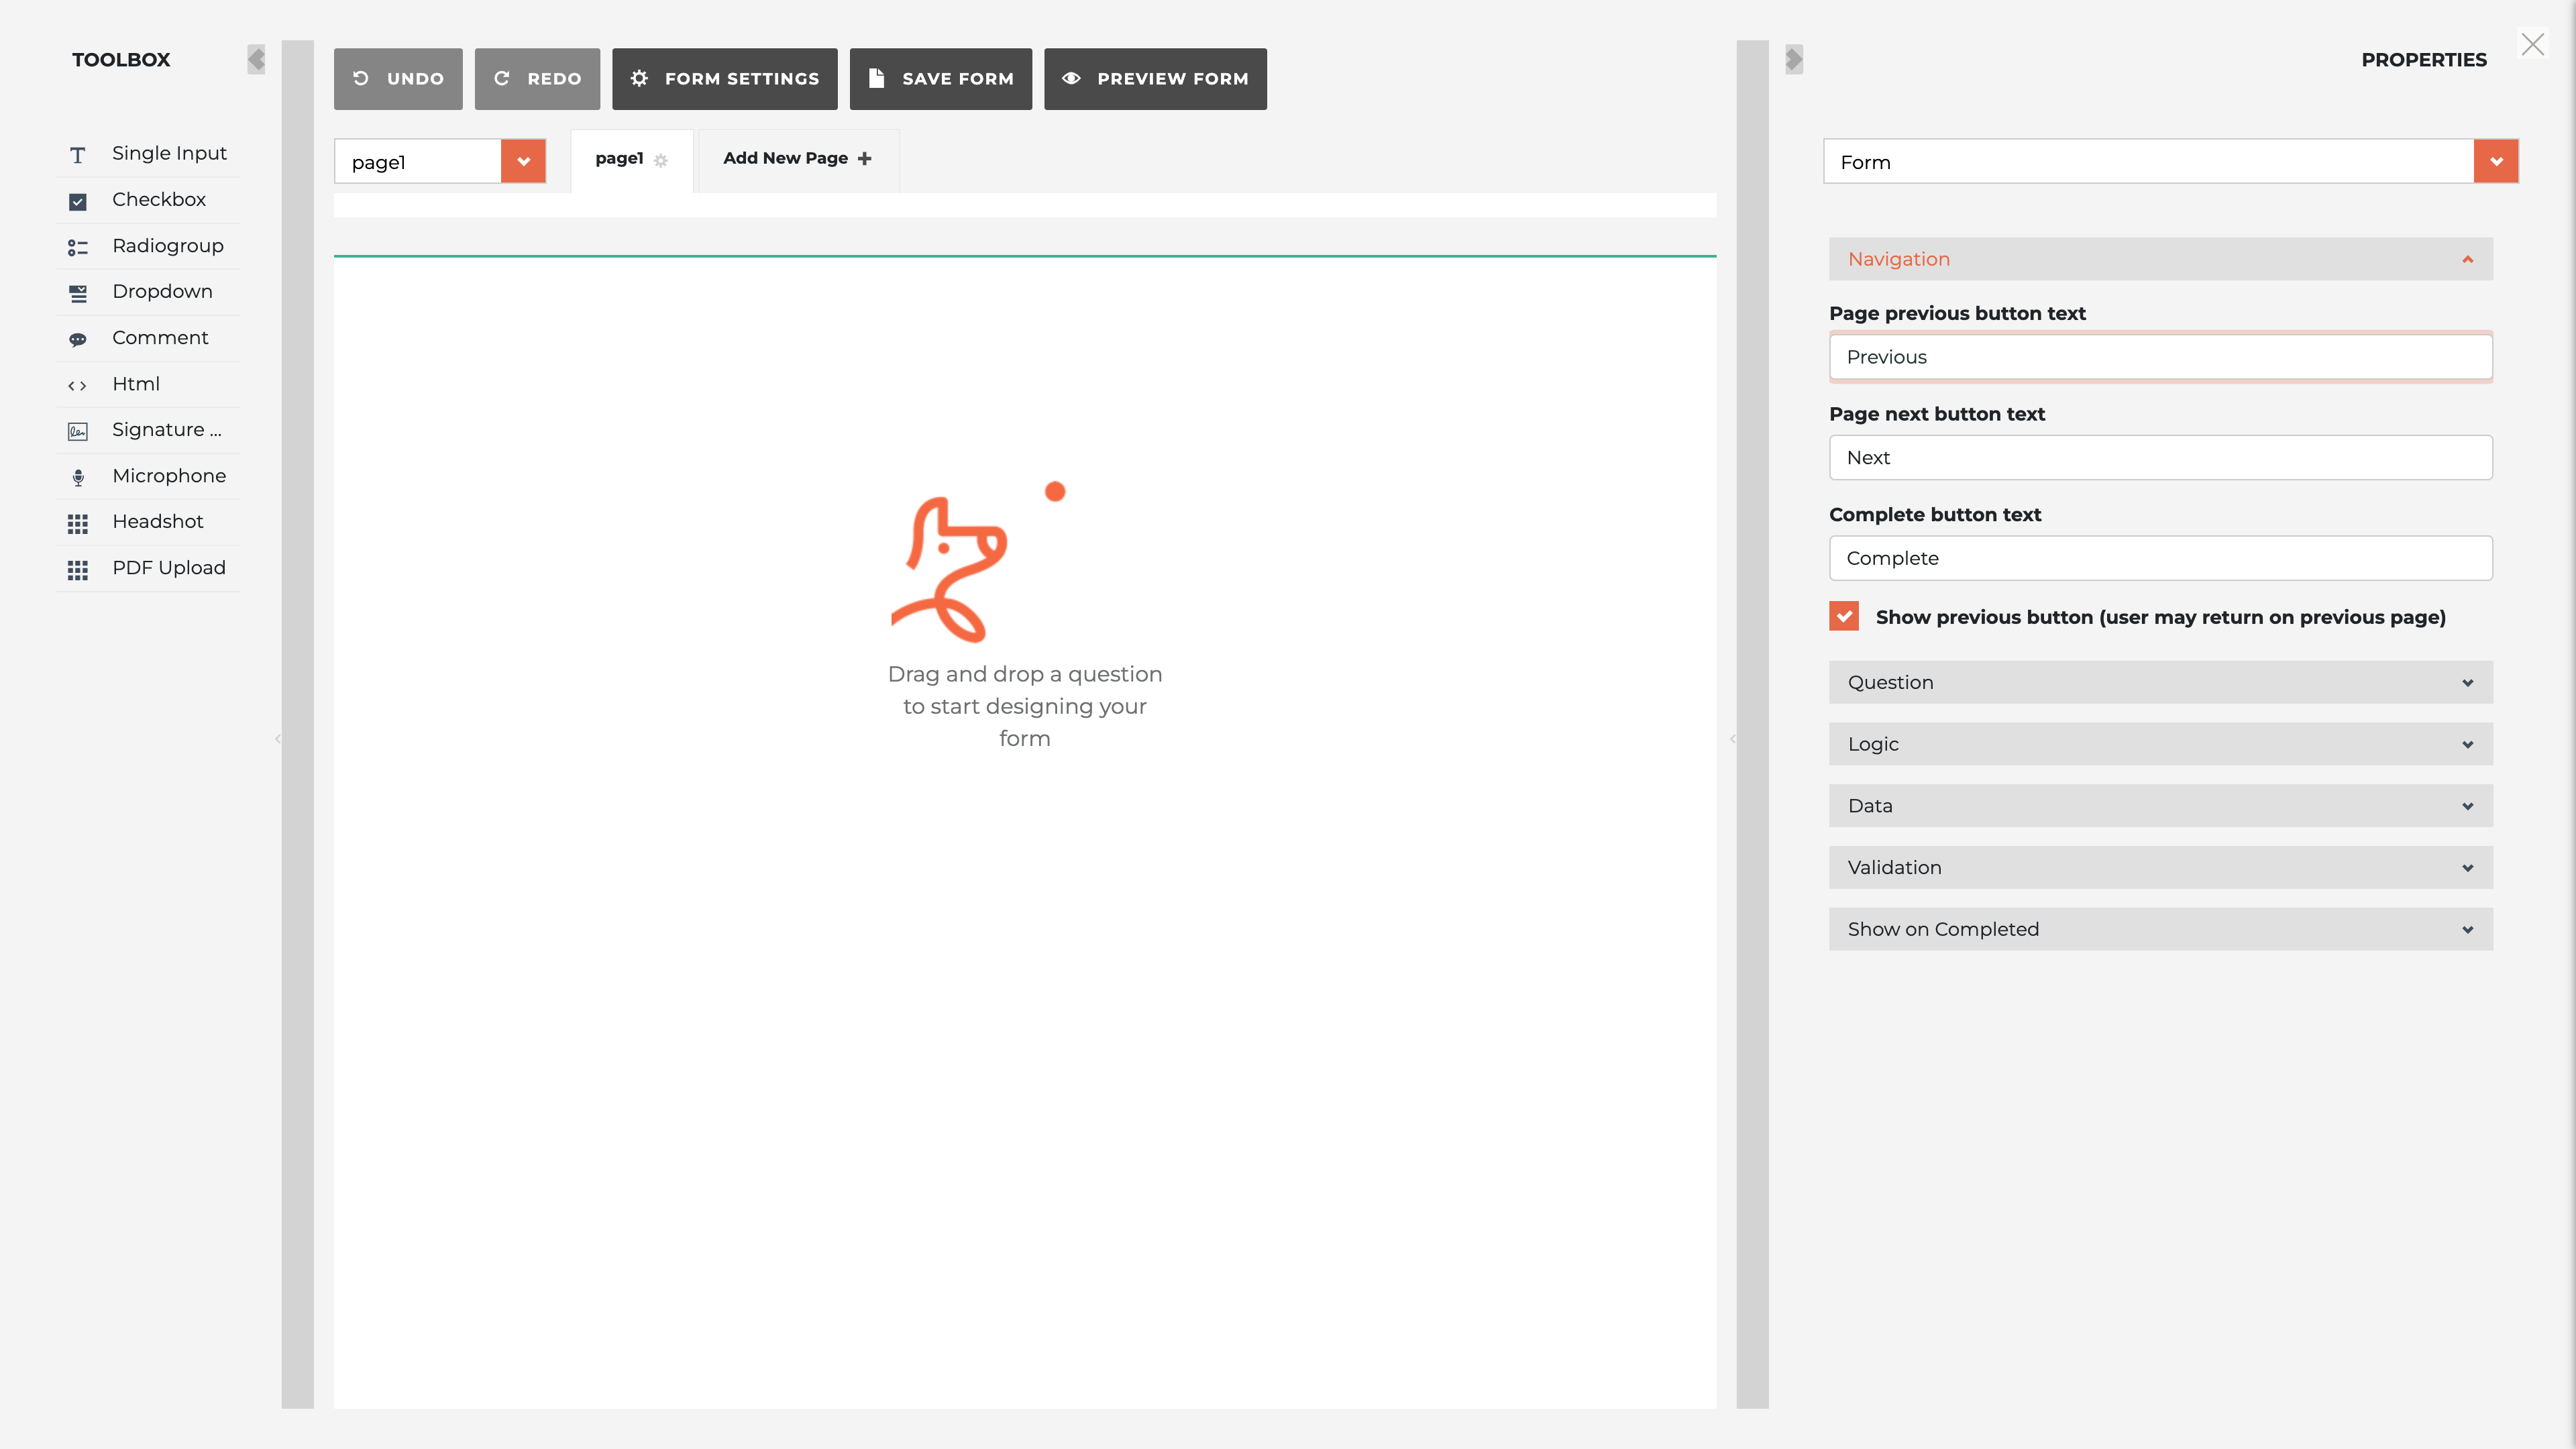Click the PDF Upload tool icon
This screenshot has width=2576, height=1449.
[x=78, y=570]
